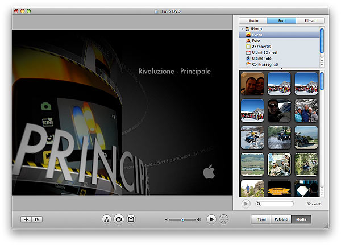Open the Filmati media tab
The width and height of the screenshot is (341, 245).
tap(310, 20)
